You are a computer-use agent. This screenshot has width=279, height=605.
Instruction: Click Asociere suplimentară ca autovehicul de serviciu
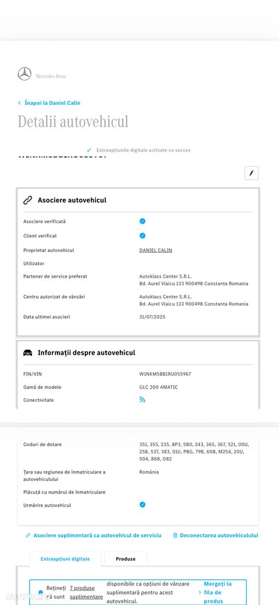(97, 535)
